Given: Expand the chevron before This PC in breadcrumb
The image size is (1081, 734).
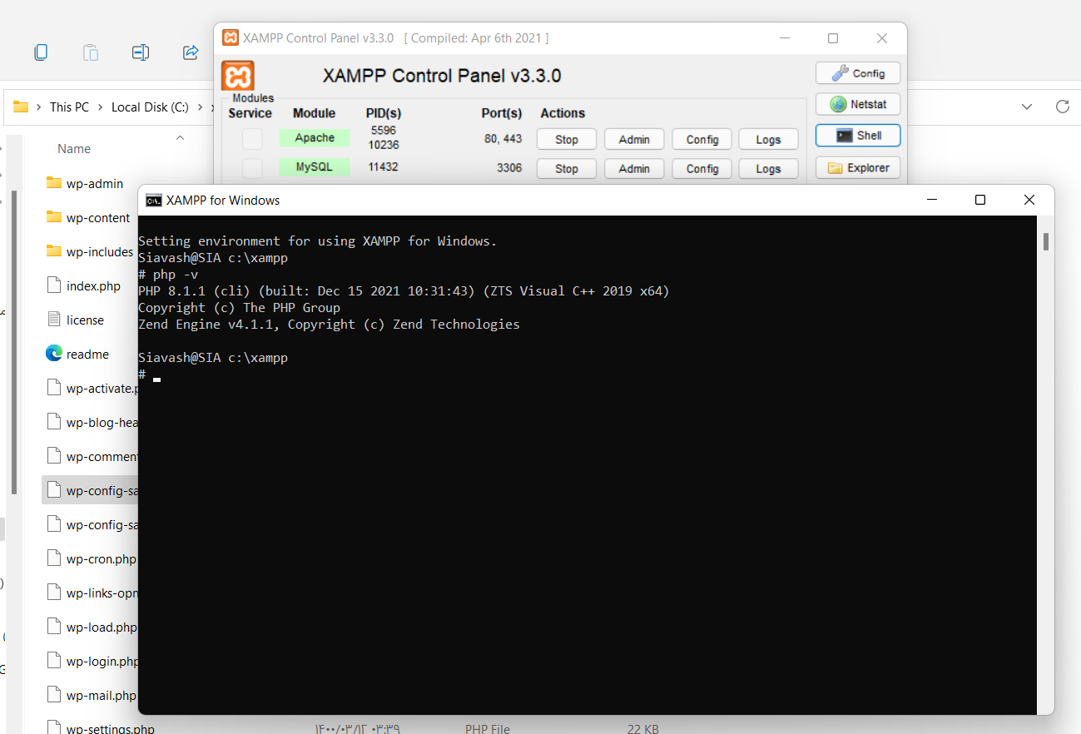Looking at the screenshot, I should pyautogui.click(x=38, y=107).
